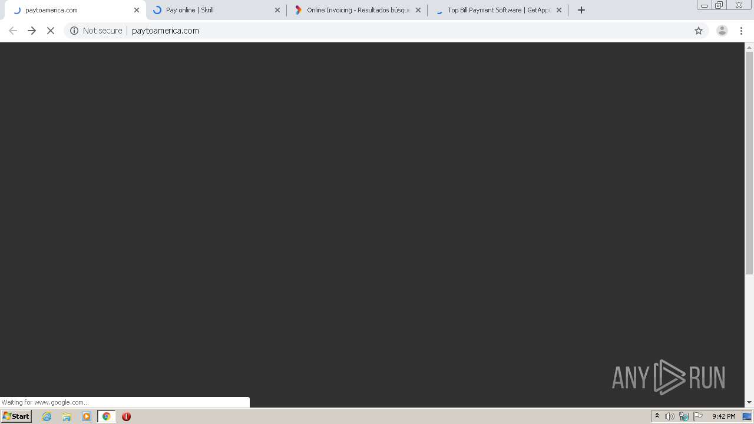The image size is (754, 424).
Task: Select the Chrome taskbar button
Action: point(106,416)
